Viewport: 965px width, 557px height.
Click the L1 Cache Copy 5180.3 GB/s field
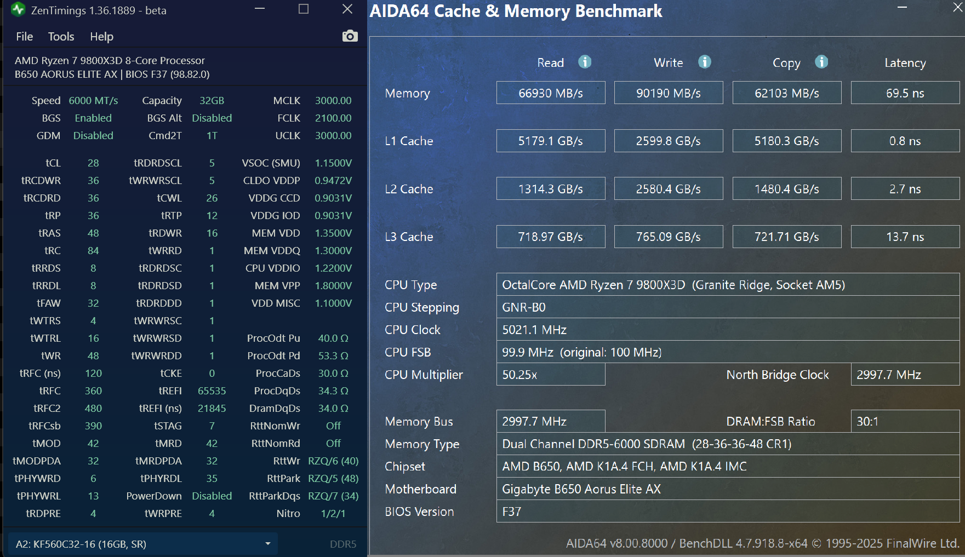coord(787,141)
